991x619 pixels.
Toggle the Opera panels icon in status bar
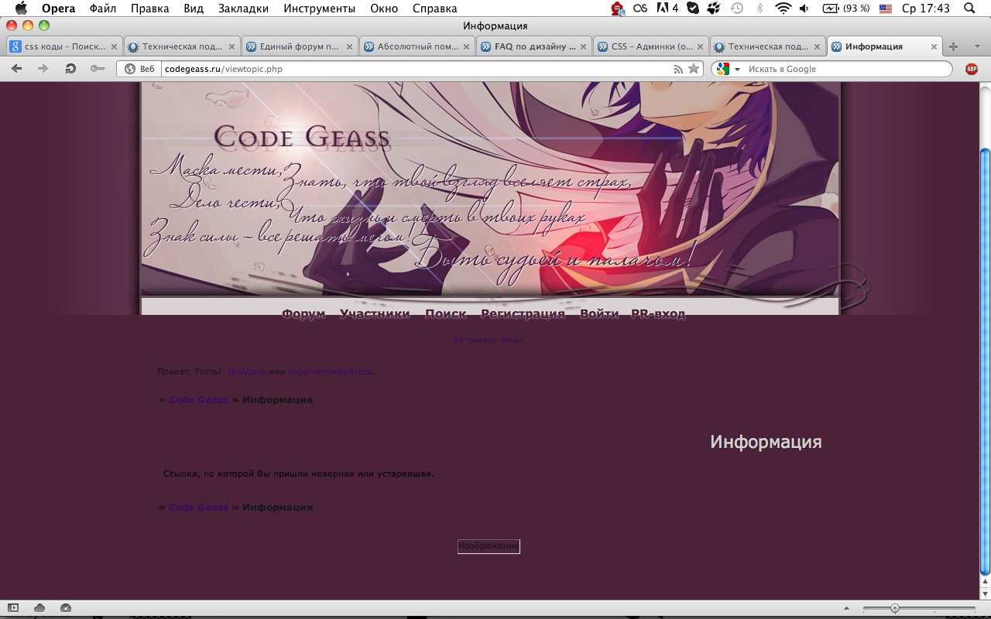pos(14,608)
